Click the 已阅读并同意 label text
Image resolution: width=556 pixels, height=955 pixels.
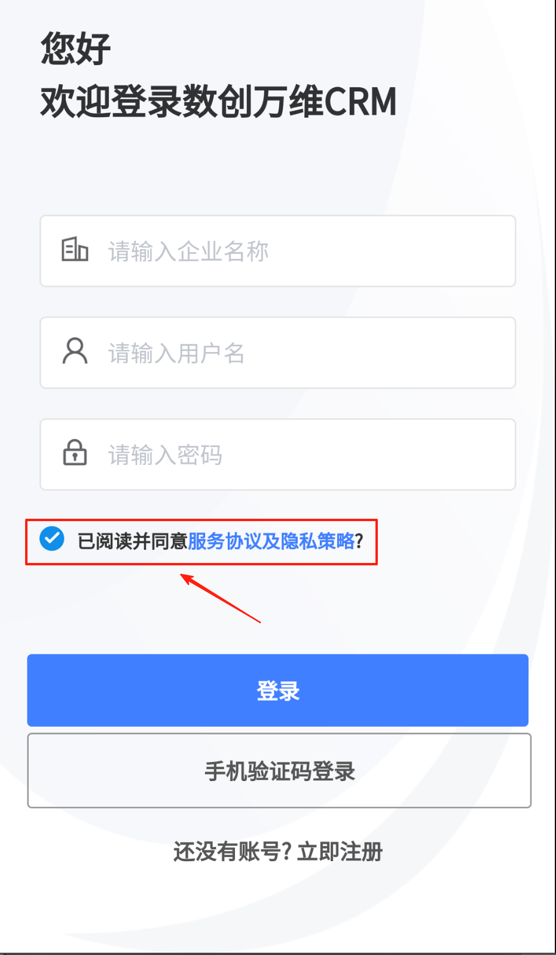pos(133,541)
